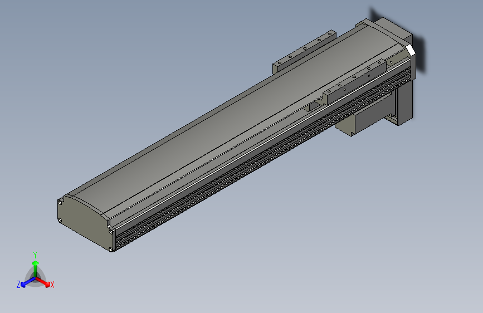
Task: Click the red X axis of the triad
Action: coord(43,282)
